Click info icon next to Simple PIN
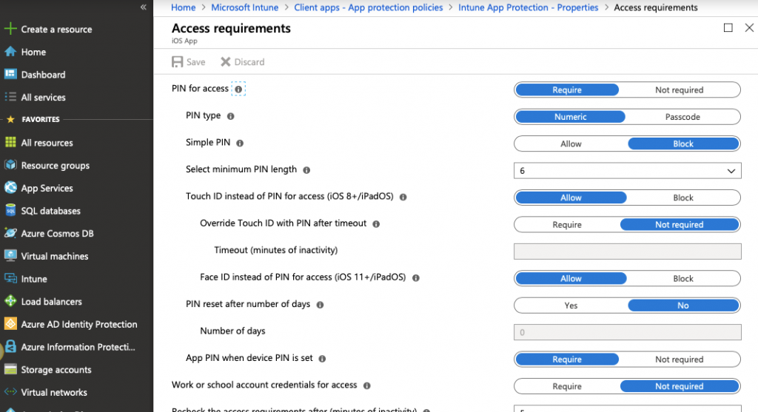This screenshot has height=412, width=758. 239,143
